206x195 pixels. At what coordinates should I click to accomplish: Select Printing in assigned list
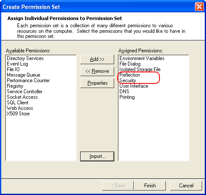coord(127,97)
